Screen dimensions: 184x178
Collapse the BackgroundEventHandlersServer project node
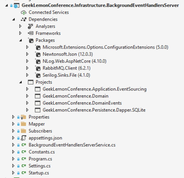pos(7,5)
